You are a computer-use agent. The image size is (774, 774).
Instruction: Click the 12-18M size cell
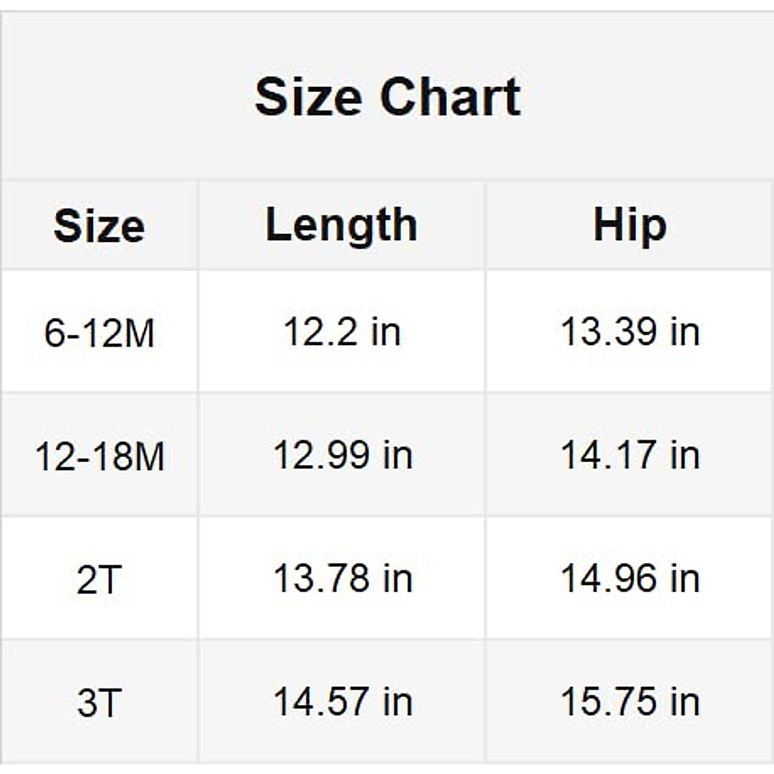tap(99, 456)
